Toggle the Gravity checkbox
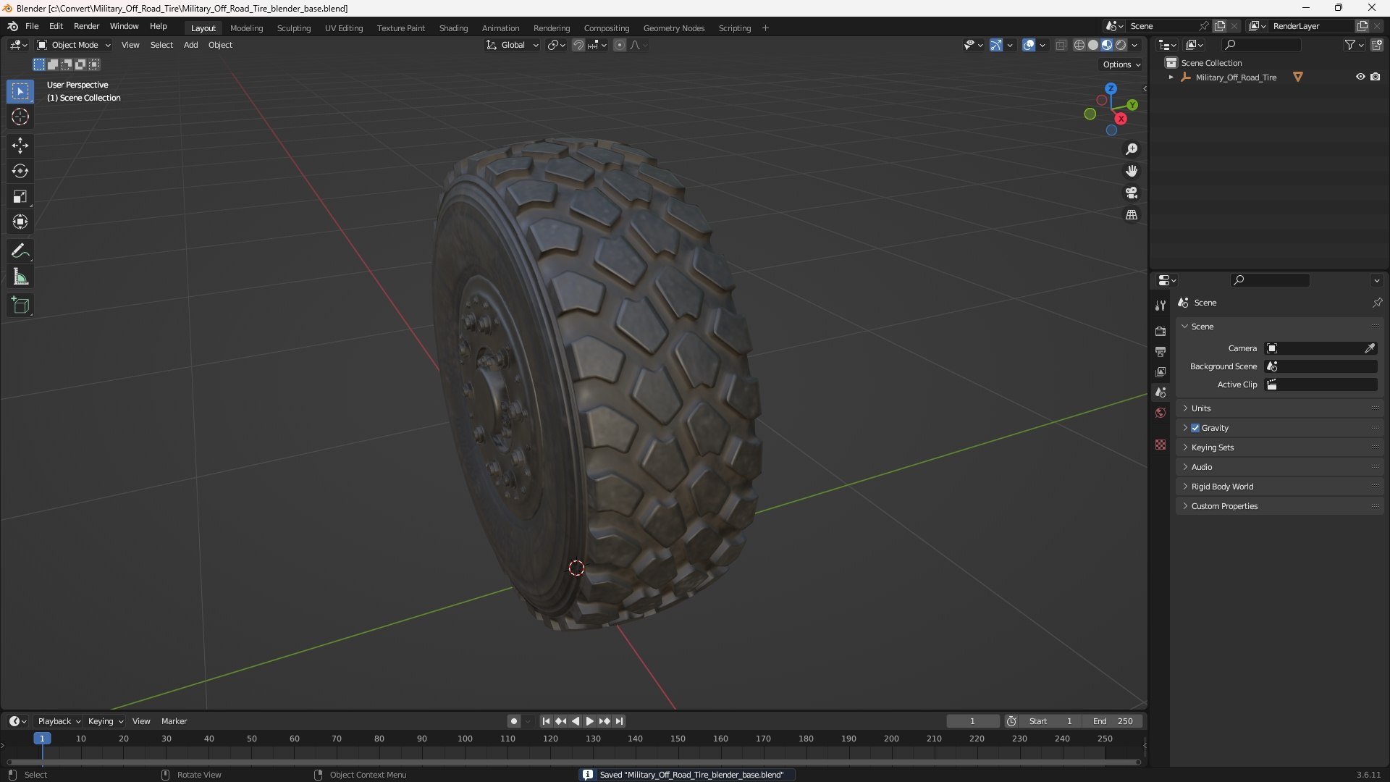The width and height of the screenshot is (1390, 782). point(1195,428)
